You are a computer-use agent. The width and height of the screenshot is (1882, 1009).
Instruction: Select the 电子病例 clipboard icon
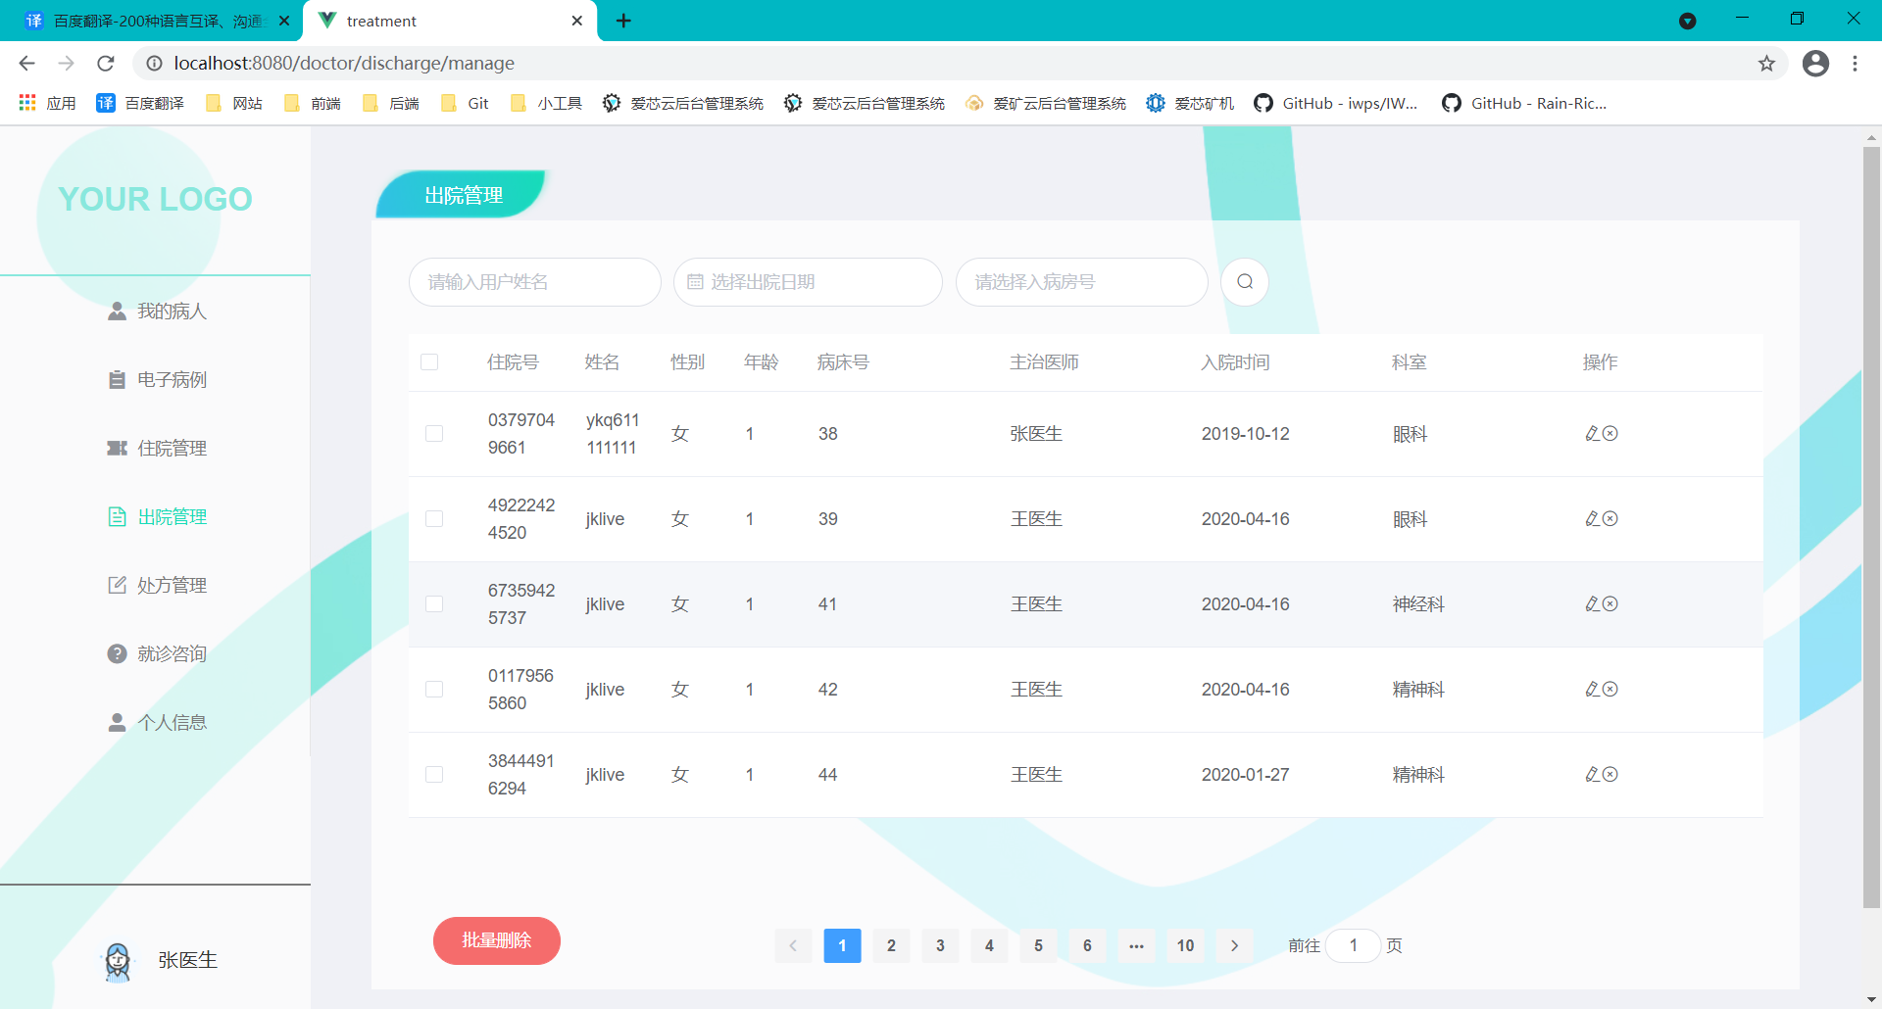(117, 379)
